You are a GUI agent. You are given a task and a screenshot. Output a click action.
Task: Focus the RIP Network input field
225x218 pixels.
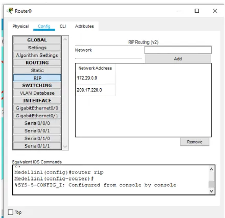pyautogui.click(x=178, y=50)
